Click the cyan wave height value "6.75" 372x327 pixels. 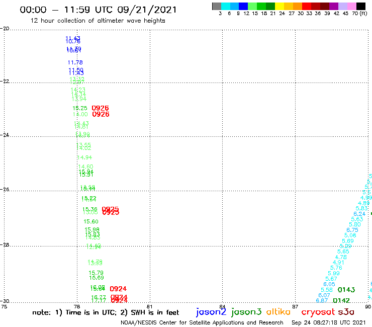coord(352,230)
